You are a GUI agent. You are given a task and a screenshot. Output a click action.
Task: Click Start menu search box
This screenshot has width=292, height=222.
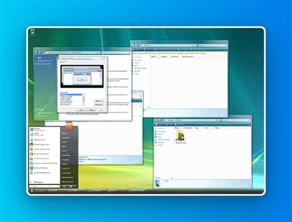click(44, 186)
